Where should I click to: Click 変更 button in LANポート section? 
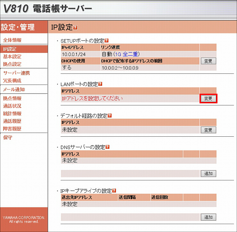click(208, 99)
